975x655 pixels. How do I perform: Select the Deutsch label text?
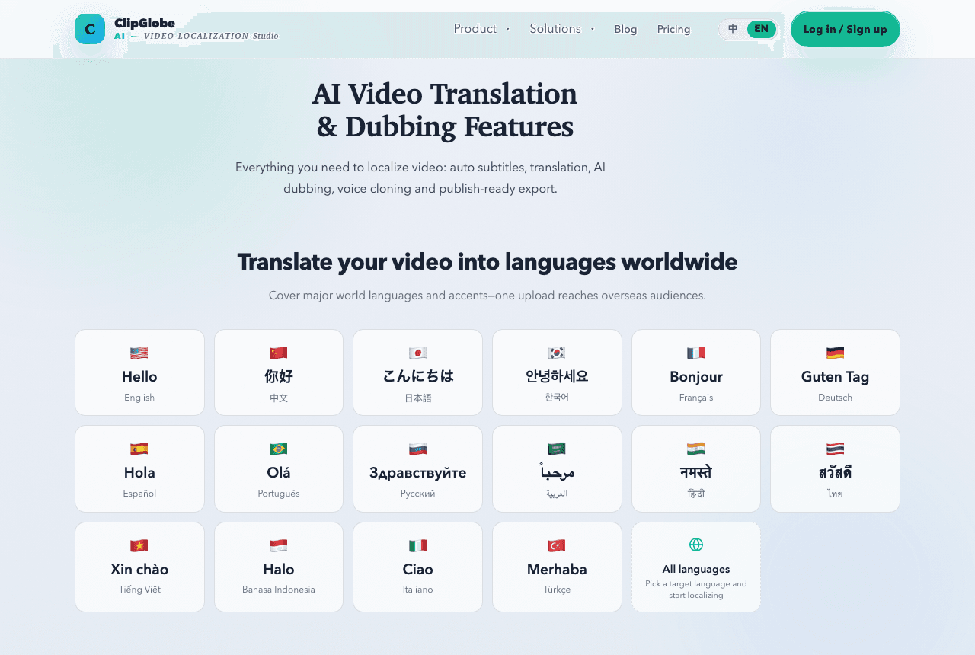(835, 398)
